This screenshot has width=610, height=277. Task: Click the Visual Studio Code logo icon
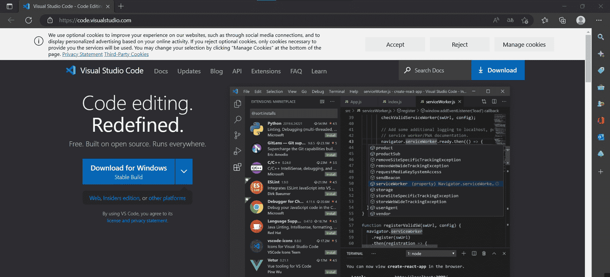point(71,71)
